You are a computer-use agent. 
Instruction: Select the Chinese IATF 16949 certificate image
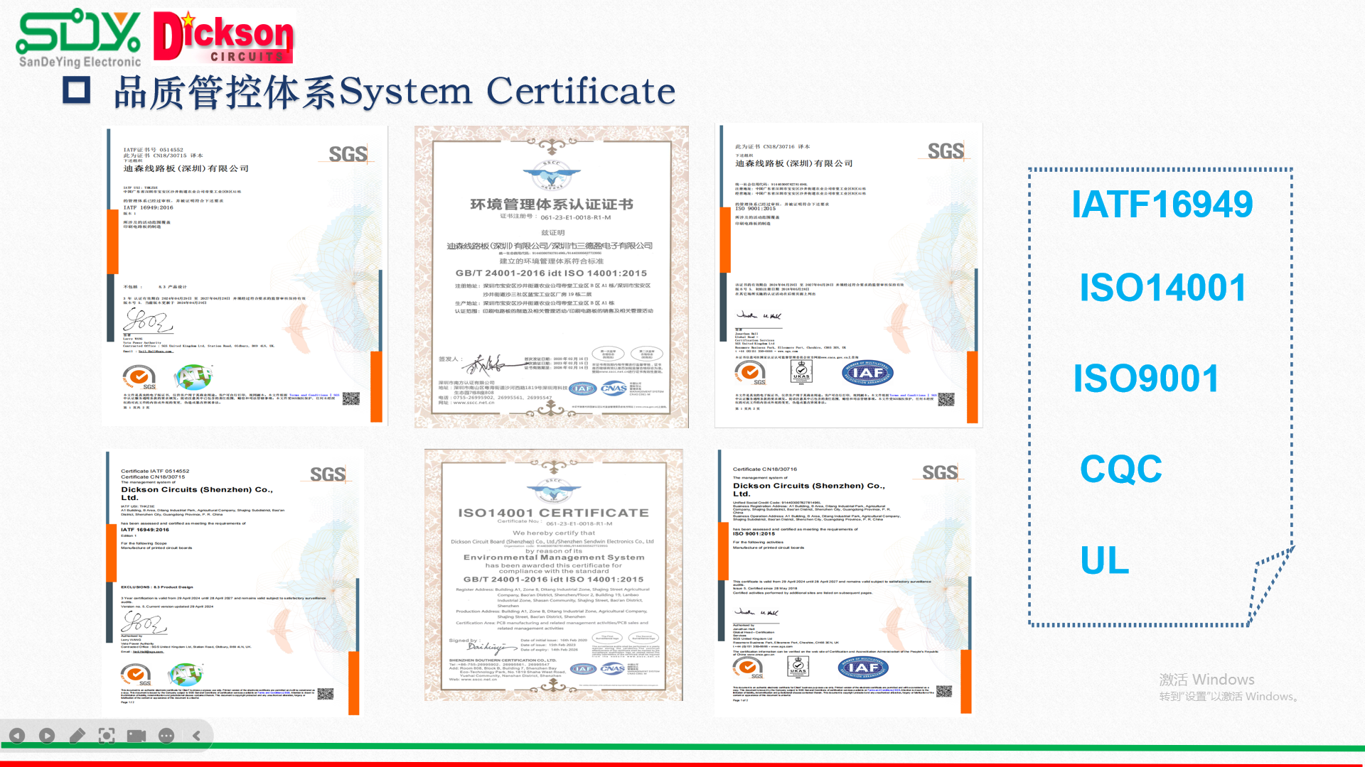[x=245, y=276]
